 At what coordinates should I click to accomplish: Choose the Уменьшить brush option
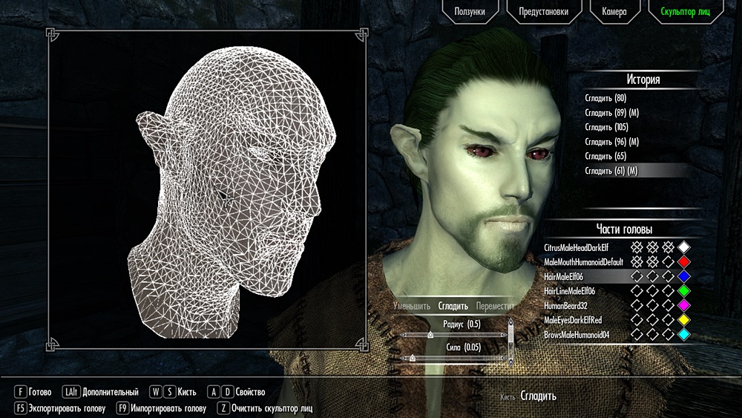point(412,306)
